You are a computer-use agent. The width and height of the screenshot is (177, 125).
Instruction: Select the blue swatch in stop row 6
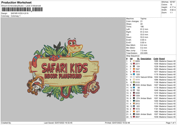pos(134,74)
